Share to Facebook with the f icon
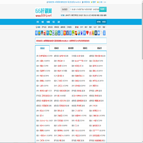The width and height of the screenshot is (143, 143). [68, 33]
